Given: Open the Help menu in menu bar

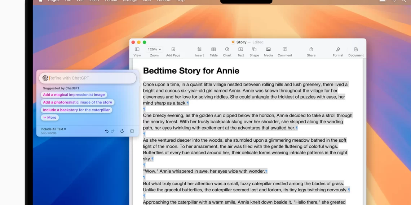Looking at the screenshot, I should point(180,1).
